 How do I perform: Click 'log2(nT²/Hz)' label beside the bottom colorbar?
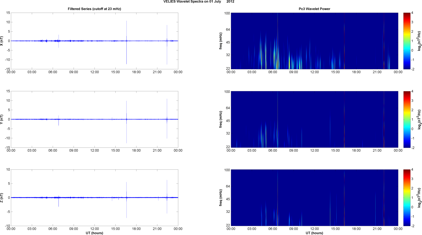(420, 198)
